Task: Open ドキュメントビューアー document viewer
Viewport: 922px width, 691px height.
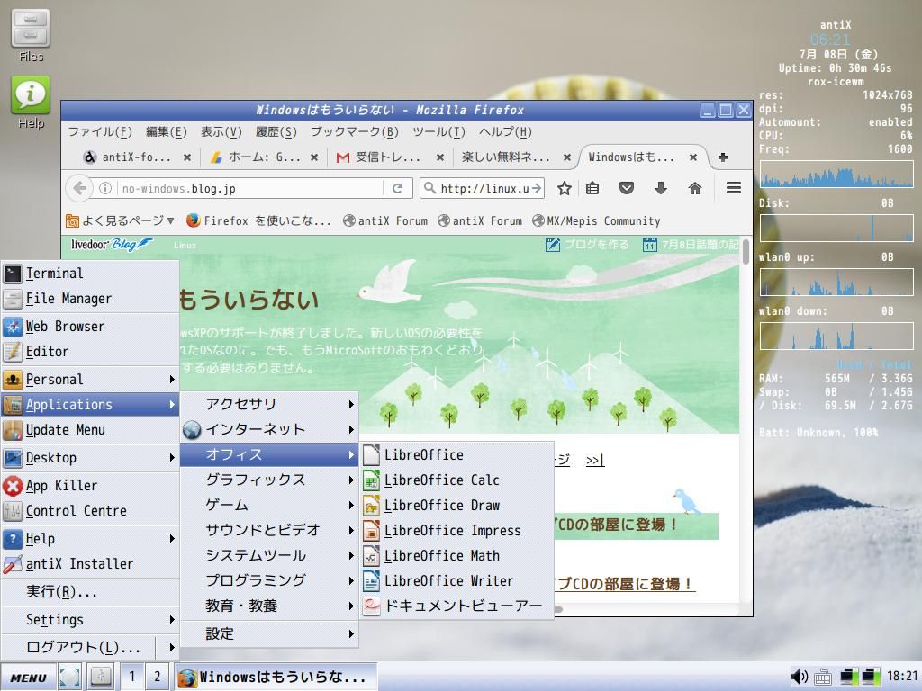Action: click(x=456, y=606)
